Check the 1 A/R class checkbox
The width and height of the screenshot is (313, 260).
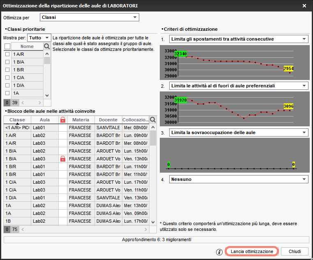tap(7, 54)
